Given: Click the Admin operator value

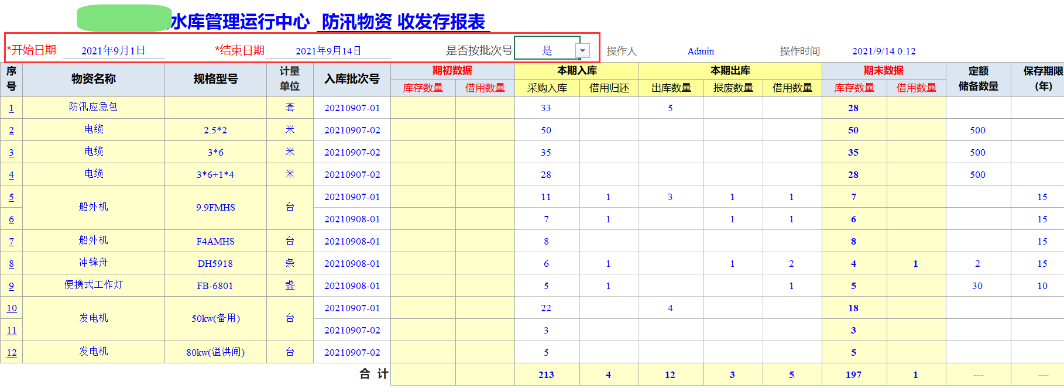Looking at the screenshot, I should [701, 51].
